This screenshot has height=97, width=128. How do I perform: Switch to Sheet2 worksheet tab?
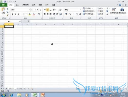pyautogui.click(x=19, y=89)
